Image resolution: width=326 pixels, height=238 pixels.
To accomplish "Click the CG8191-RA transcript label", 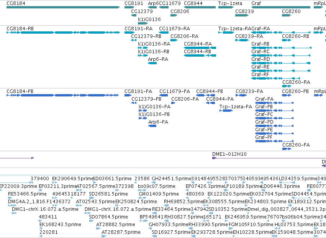I will click(x=138, y=28).
